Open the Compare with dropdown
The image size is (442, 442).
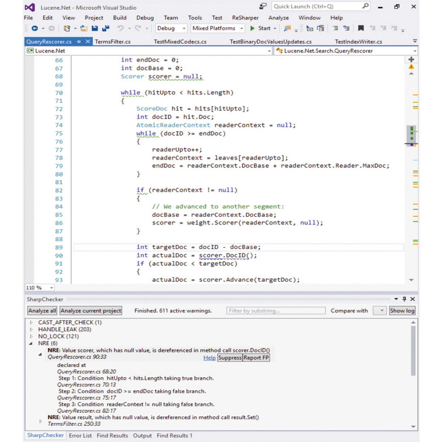point(380,311)
